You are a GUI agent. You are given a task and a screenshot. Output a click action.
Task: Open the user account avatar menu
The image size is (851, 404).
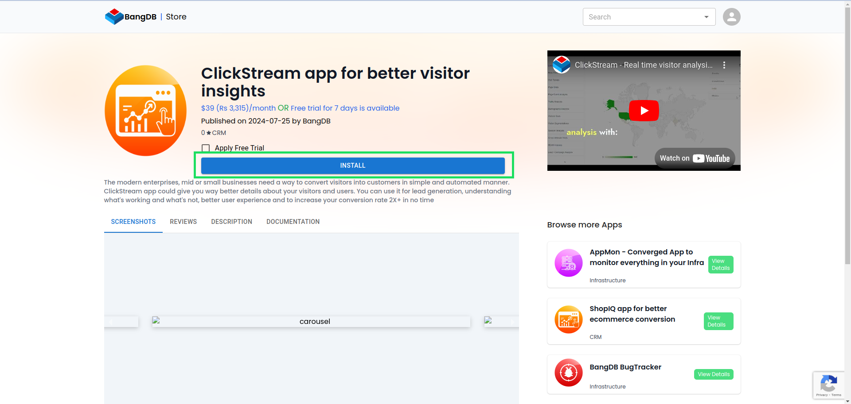(x=731, y=17)
